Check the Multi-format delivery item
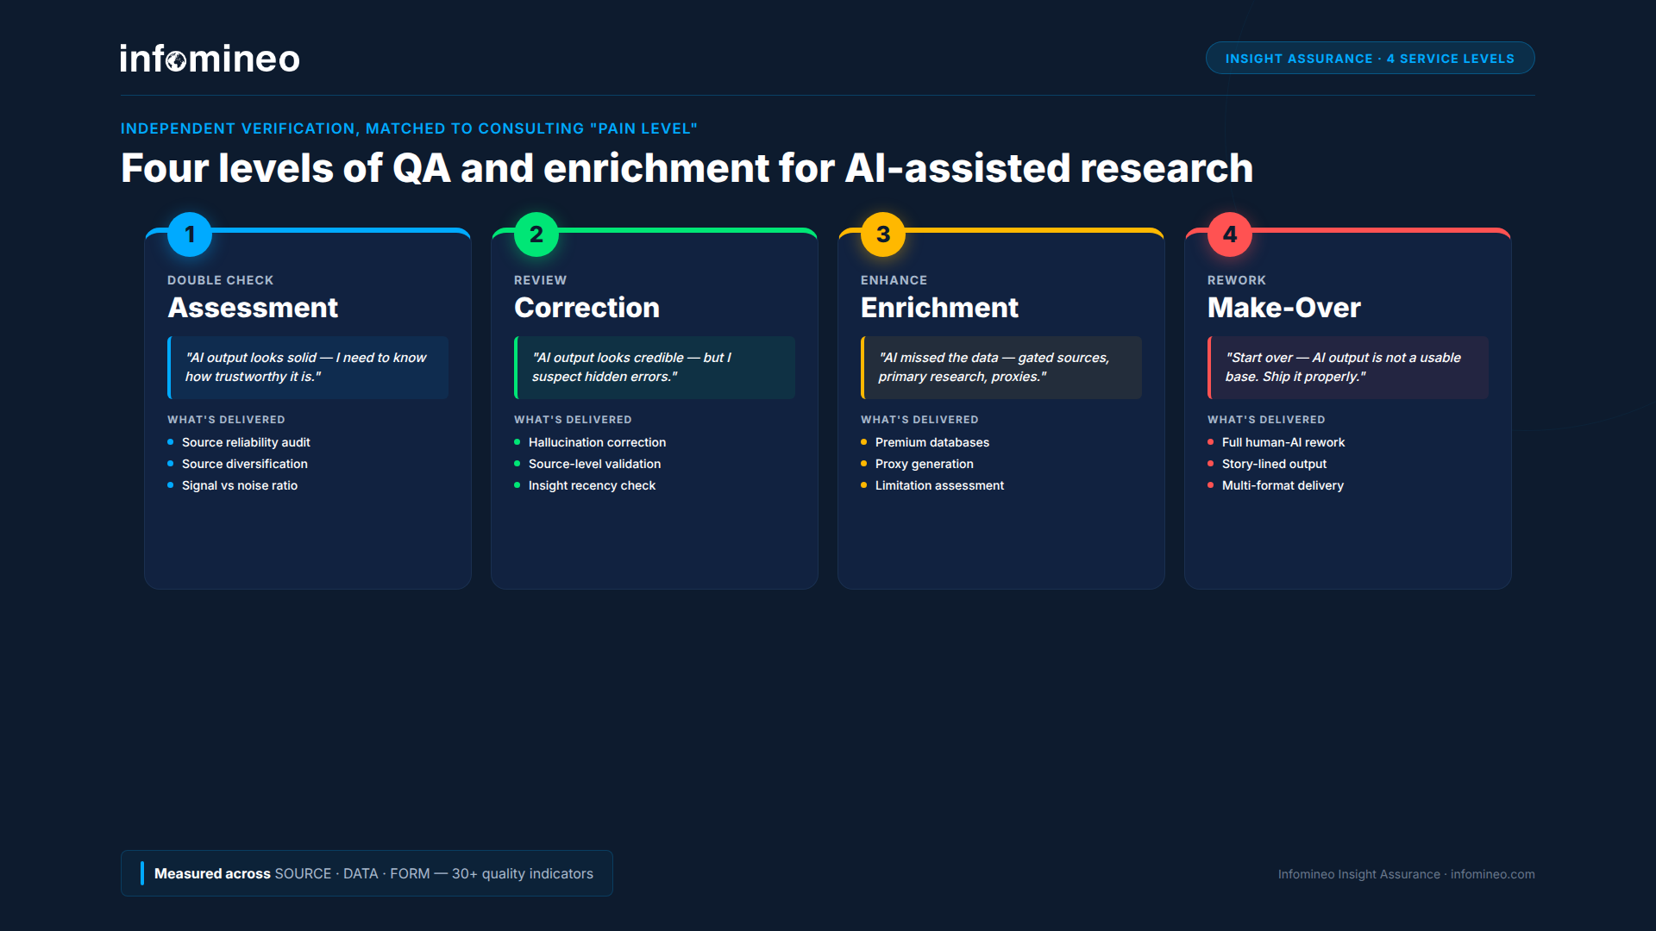 pos(1283,485)
